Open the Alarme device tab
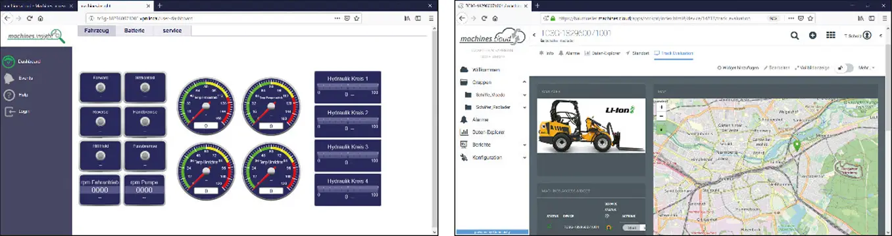This screenshot has width=892, height=236. 569,53
